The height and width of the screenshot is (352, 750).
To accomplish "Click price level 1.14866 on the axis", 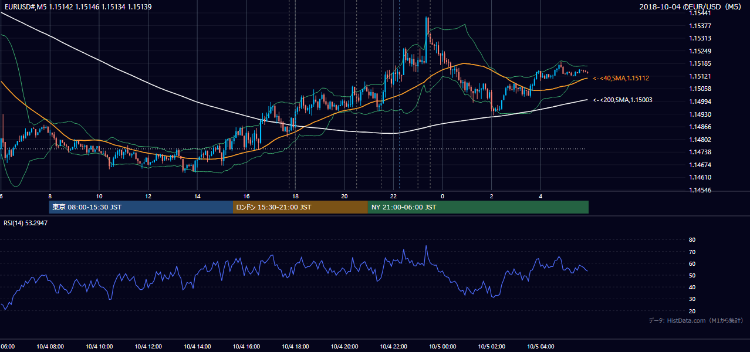I will 700,127.
